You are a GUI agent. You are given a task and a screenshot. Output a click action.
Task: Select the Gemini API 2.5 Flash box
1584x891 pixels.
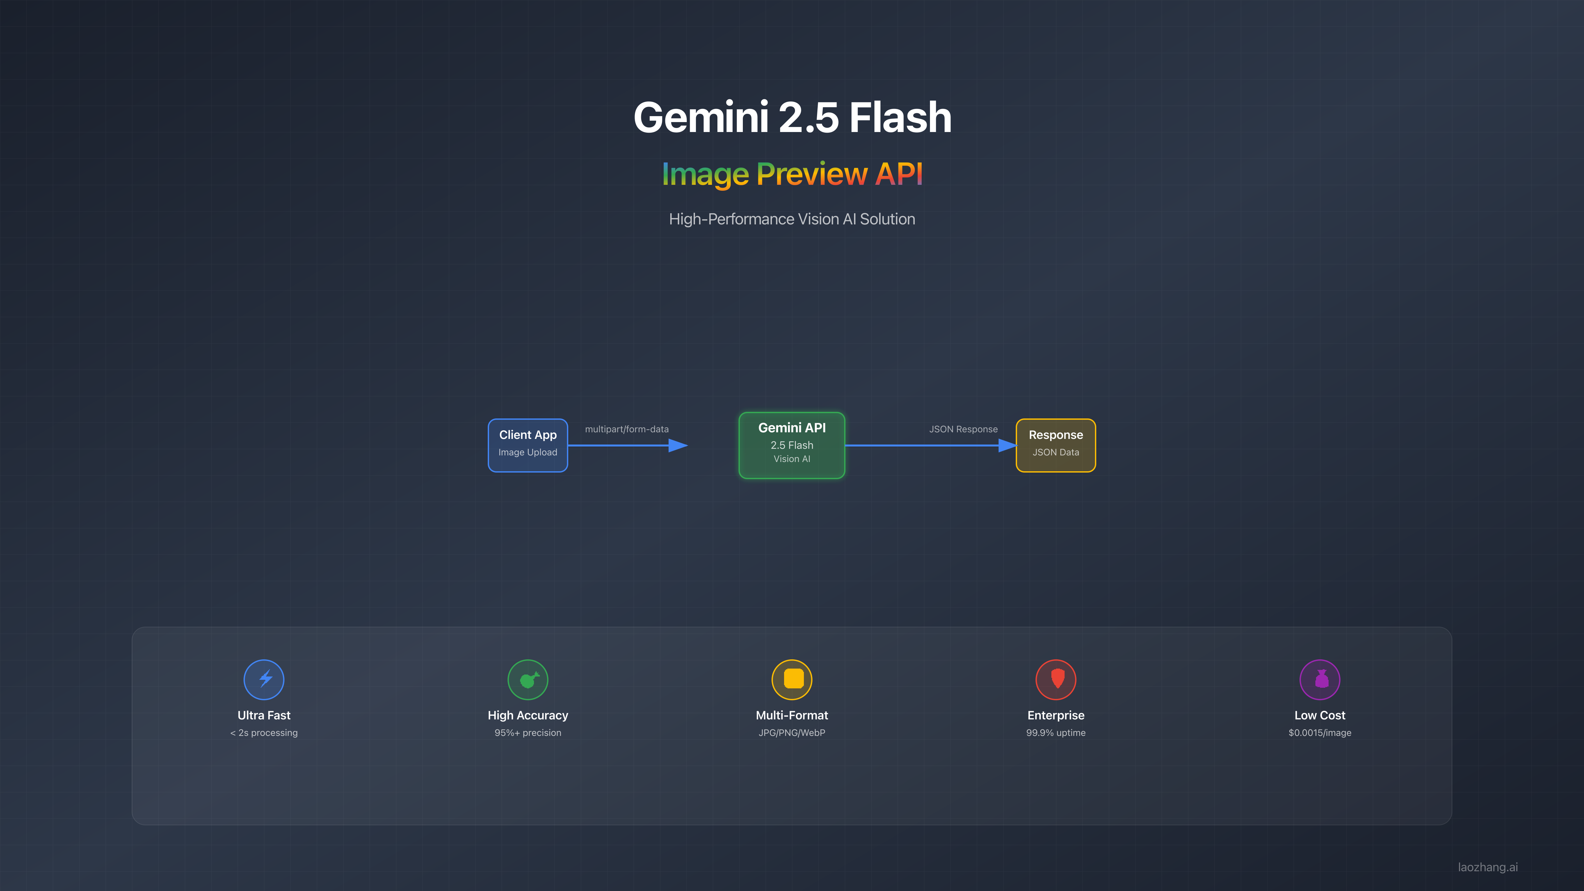point(792,445)
